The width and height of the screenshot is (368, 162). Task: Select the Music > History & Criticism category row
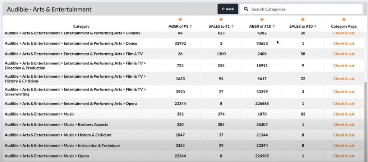click(x=58, y=135)
